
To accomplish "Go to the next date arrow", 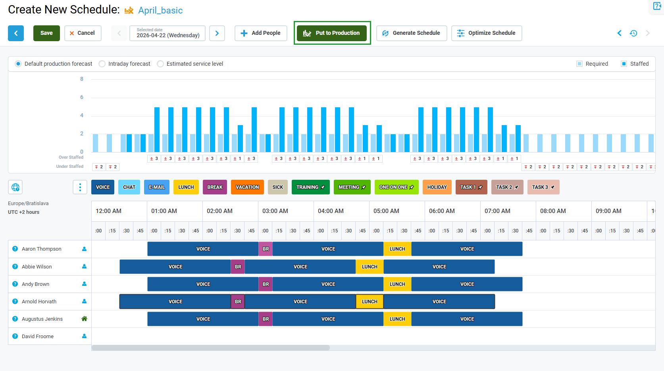I will point(217,33).
